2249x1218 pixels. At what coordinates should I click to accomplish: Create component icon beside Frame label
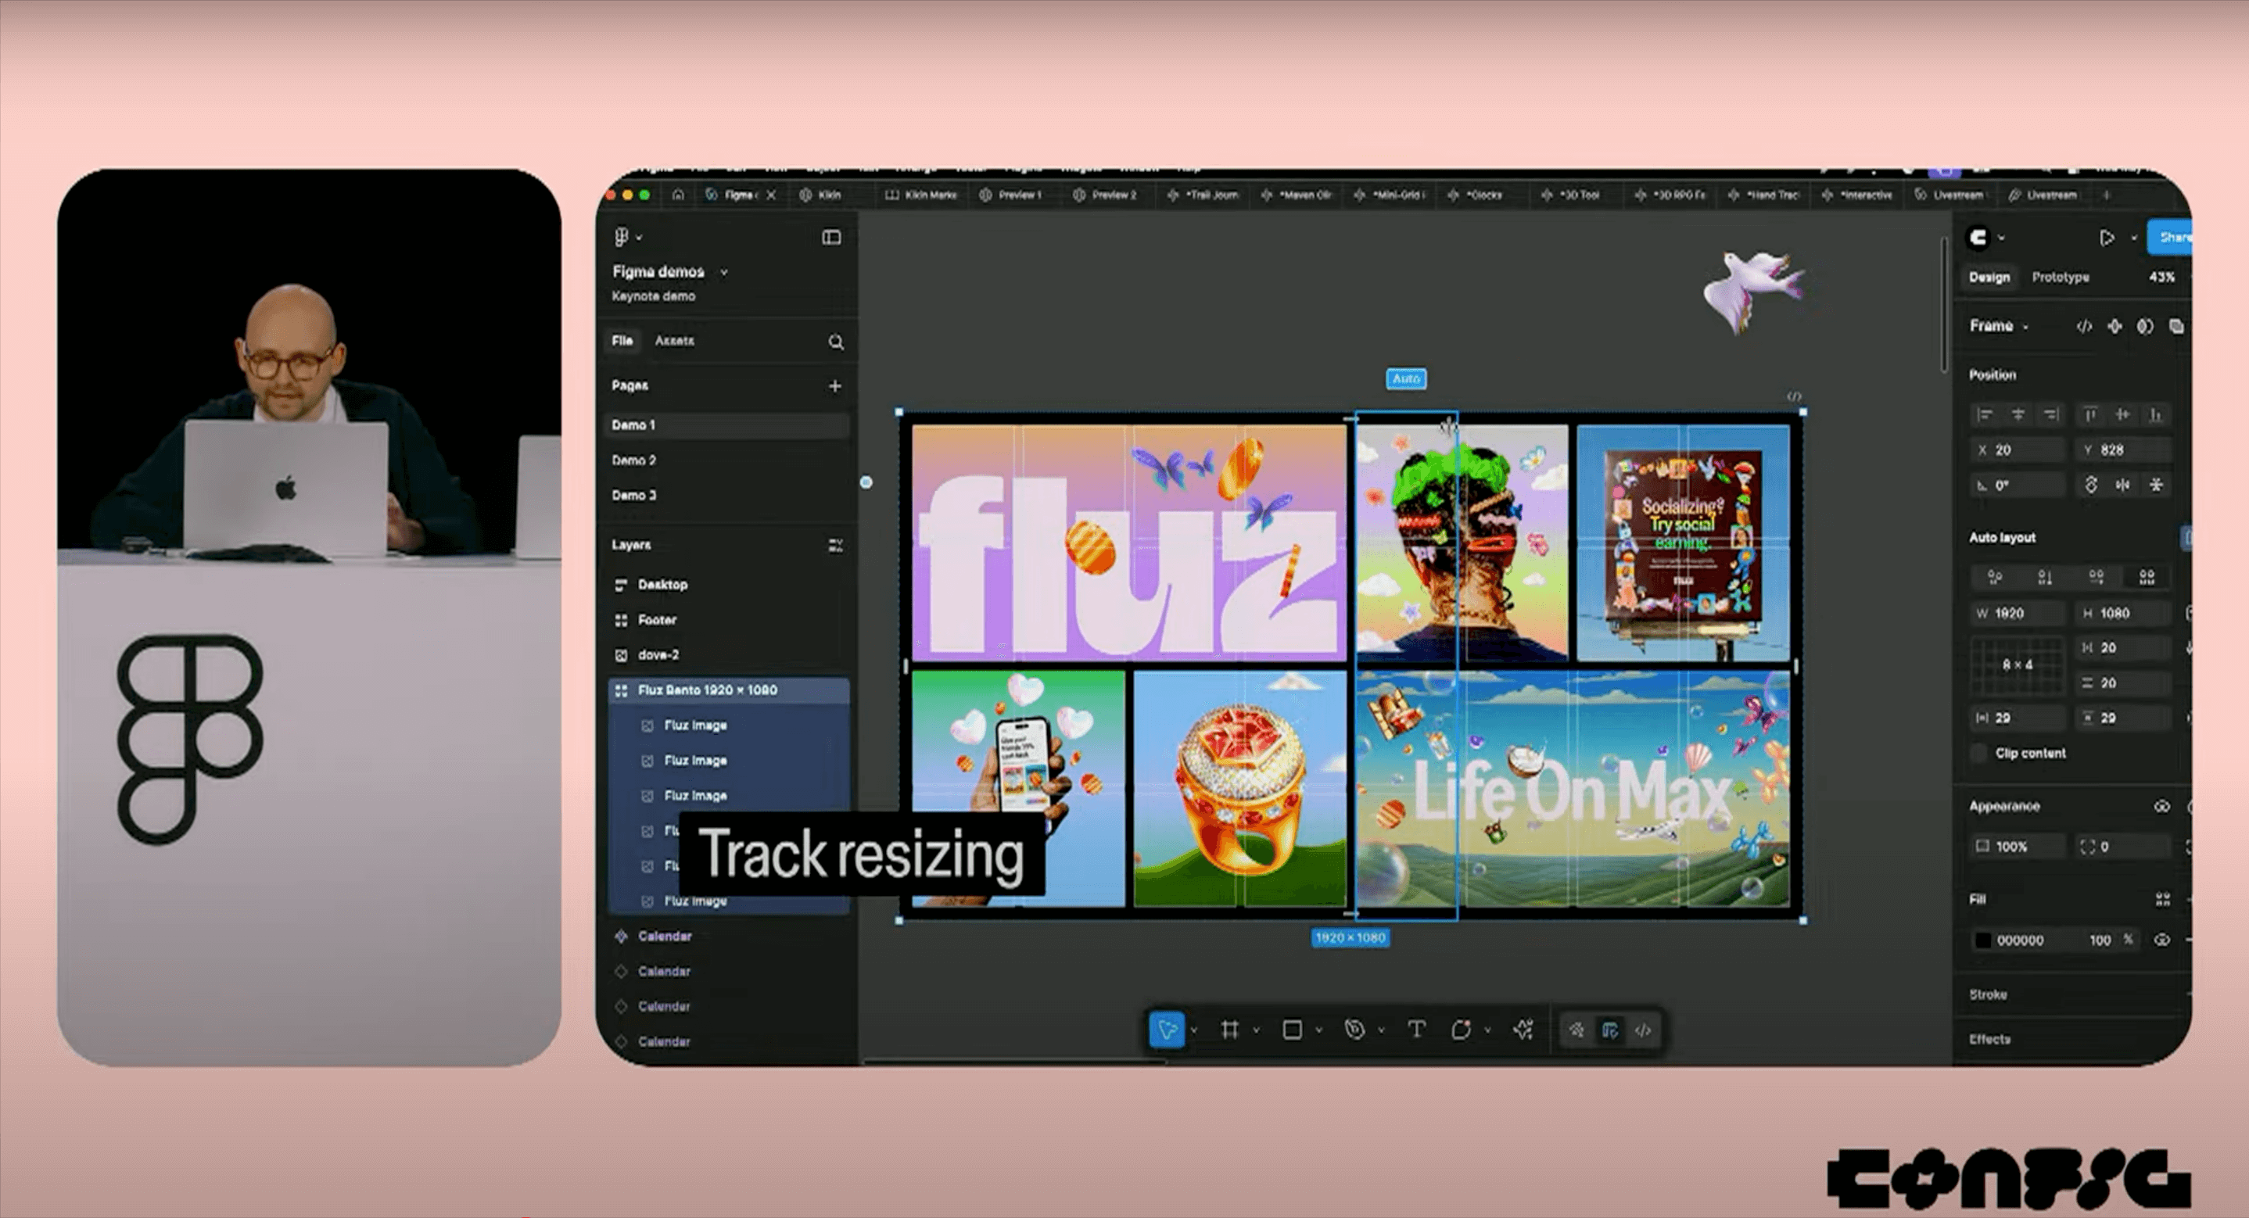2114,327
